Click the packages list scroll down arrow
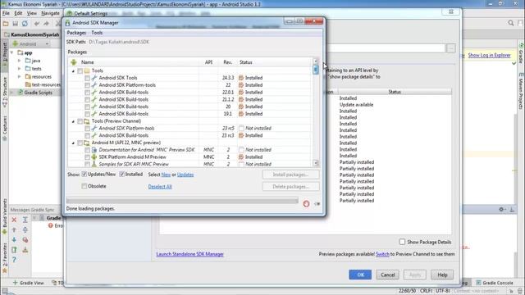 315,163
